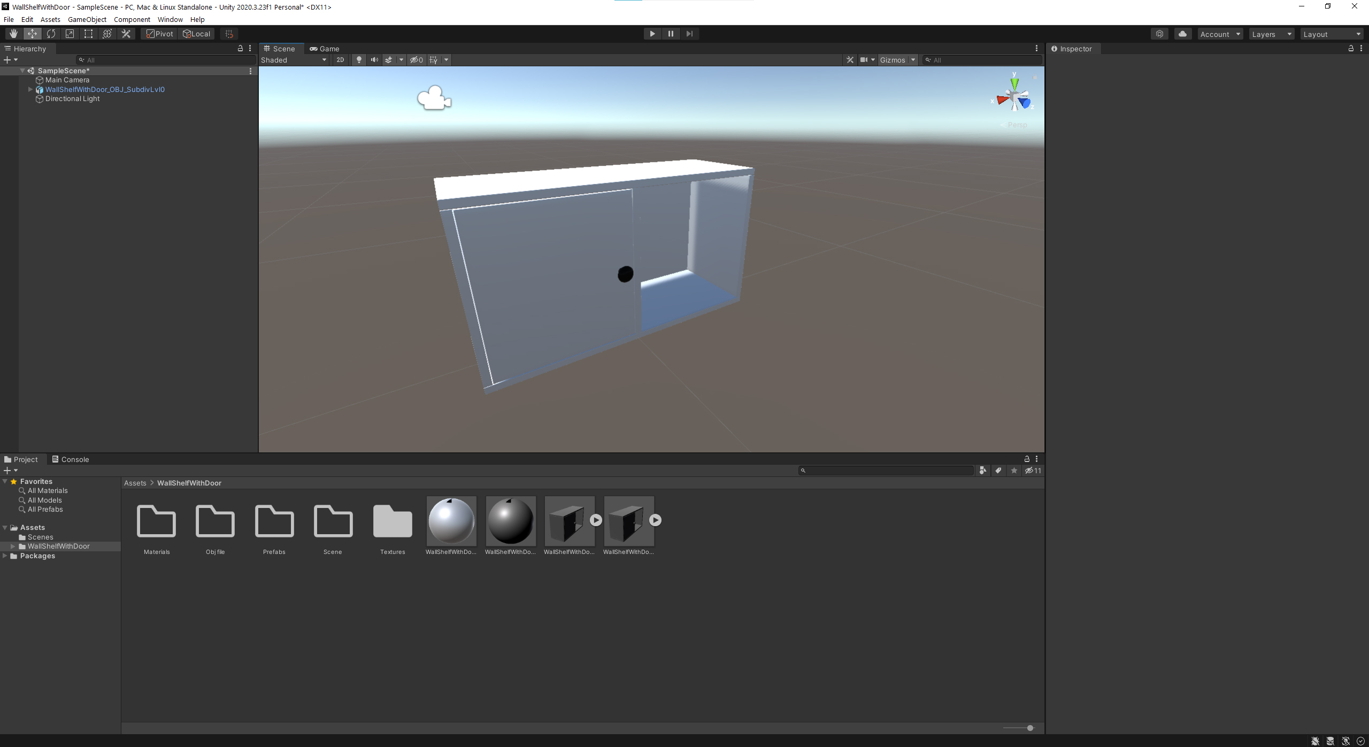Open the Shaded draw mode dropdown

click(294, 60)
